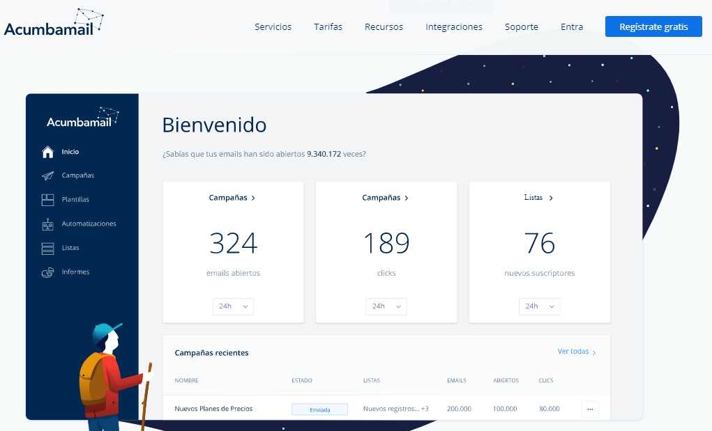Click the Entra login link
Image resolution: width=712 pixels, height=431 pixels.
(x=572, y=27)
